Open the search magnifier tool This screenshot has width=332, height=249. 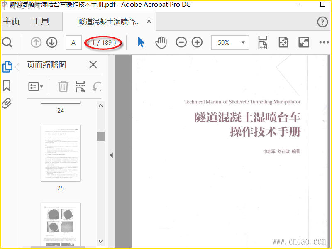pyautogui.click(x=7, y=43)
